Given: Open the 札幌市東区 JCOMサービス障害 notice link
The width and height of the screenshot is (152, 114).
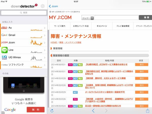Looking at the screenshot, I should click(x=106, y=64).
